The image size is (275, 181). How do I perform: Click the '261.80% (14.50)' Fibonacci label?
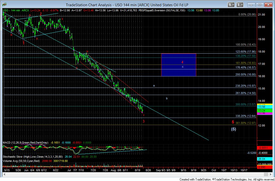click(246, 93)
